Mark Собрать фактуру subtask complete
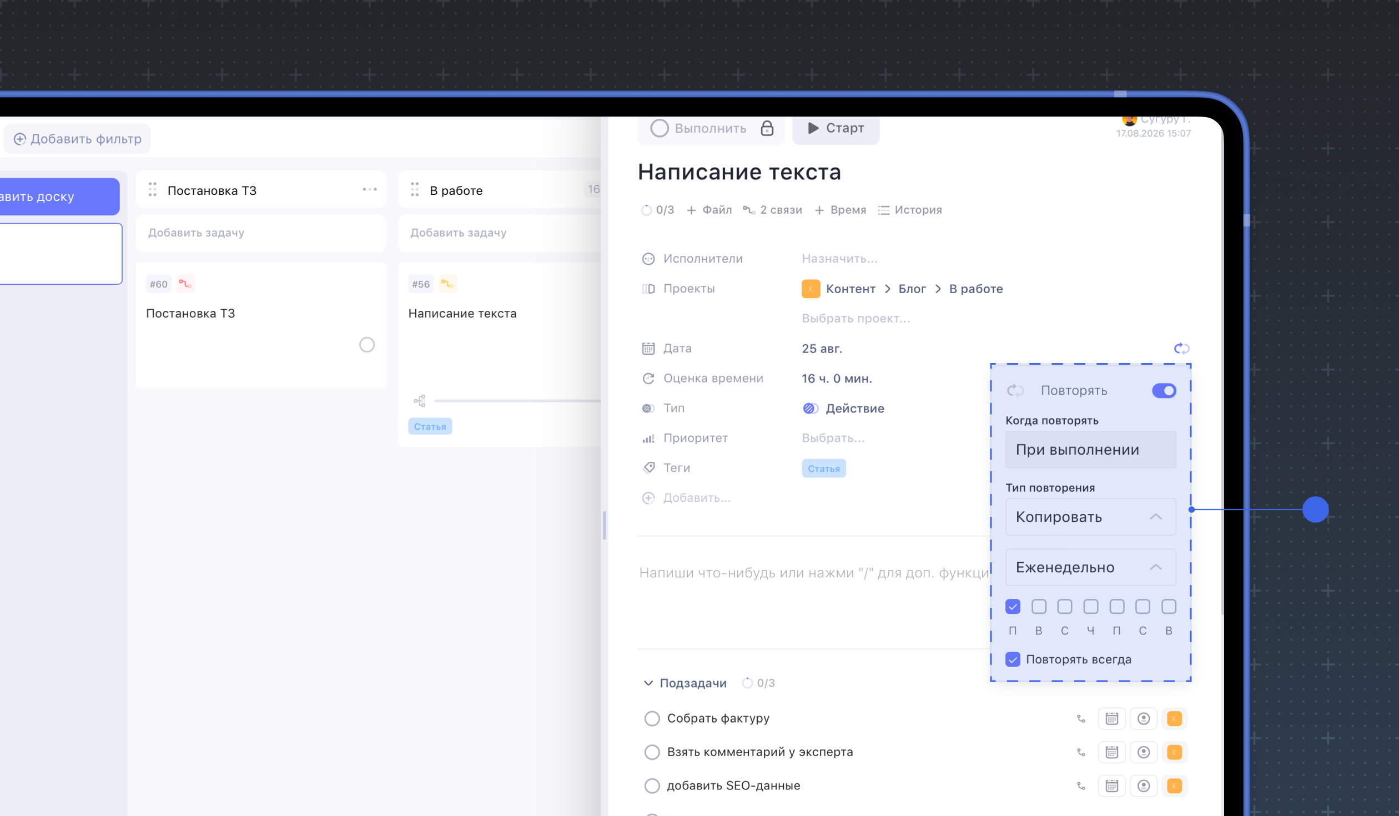Screen dimensions: 1399x816 click(652, 719)
